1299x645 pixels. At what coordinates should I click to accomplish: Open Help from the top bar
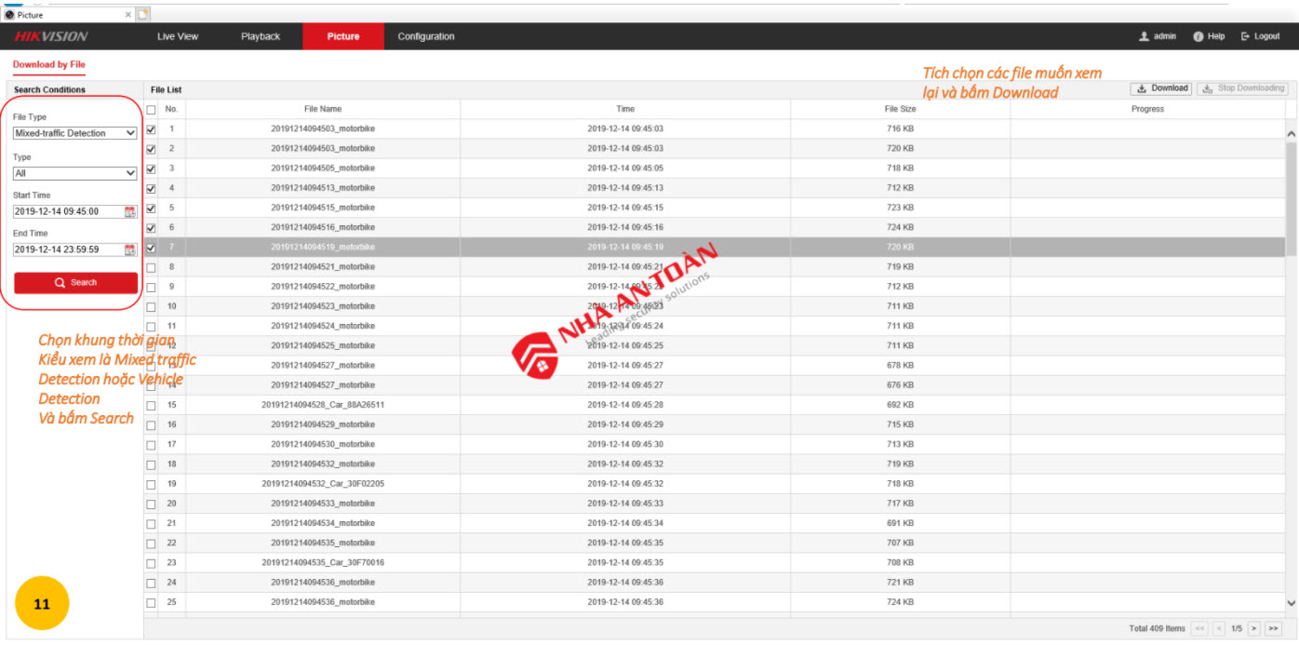(1209, 36)
